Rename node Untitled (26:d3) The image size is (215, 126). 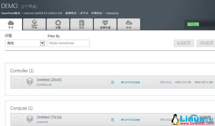pos(49,80)
